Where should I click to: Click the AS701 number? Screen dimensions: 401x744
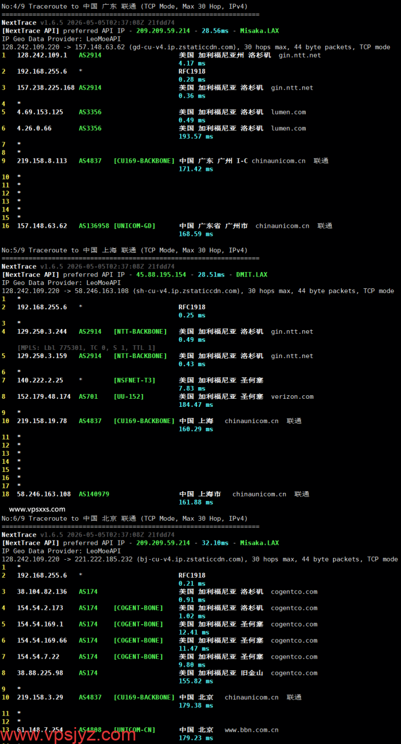(x=88, y=397)
